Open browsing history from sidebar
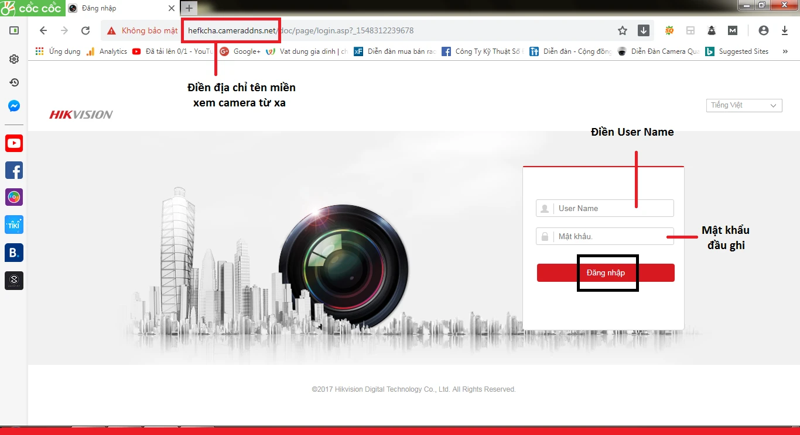The height and width of the screenshot is (435, 800). [x=14, y=82]
